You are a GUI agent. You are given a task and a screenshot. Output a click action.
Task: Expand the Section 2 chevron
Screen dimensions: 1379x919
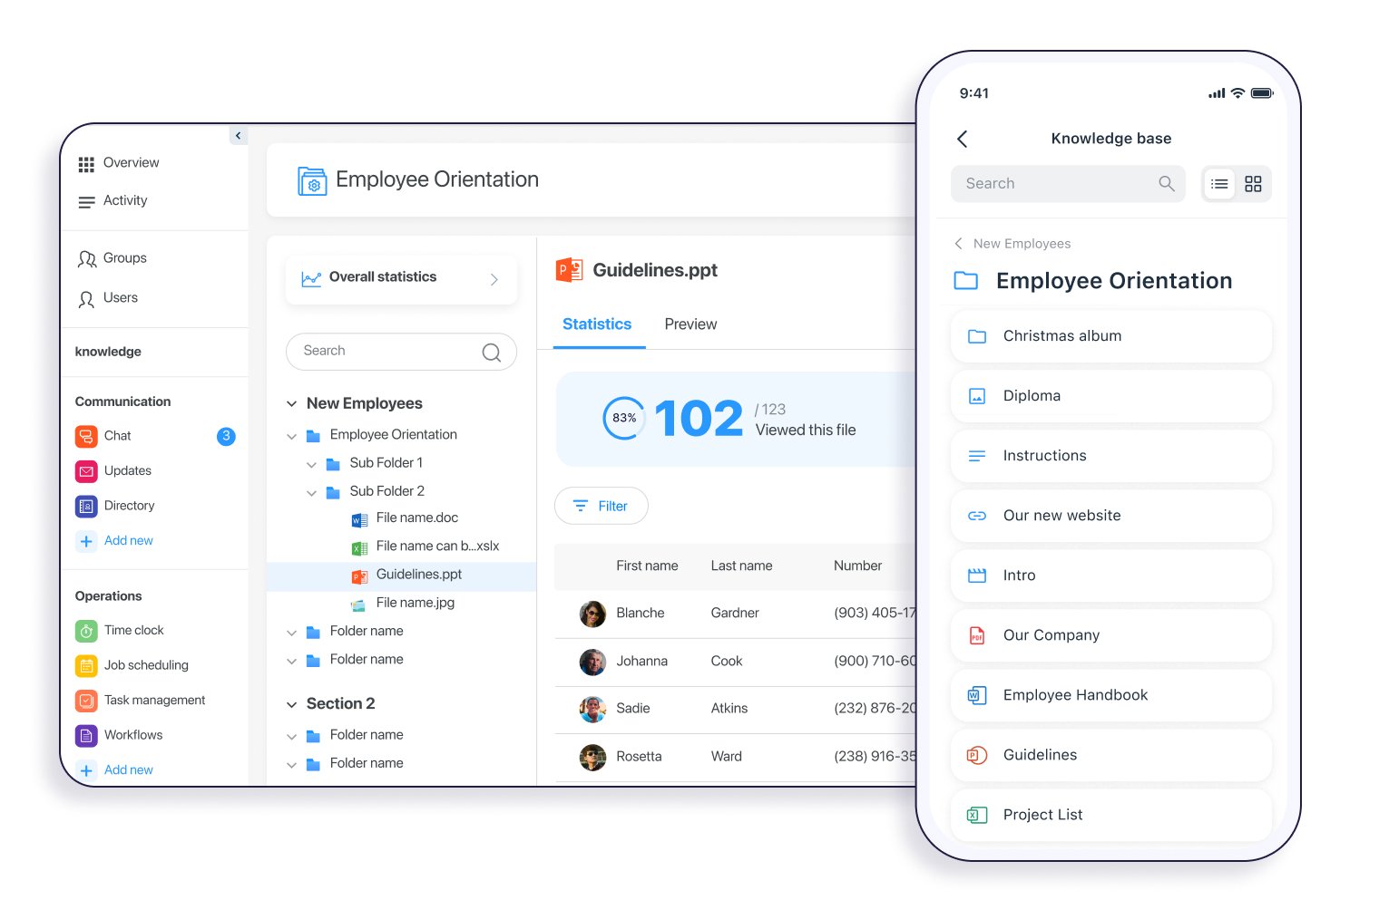click(x=292, y=705)
